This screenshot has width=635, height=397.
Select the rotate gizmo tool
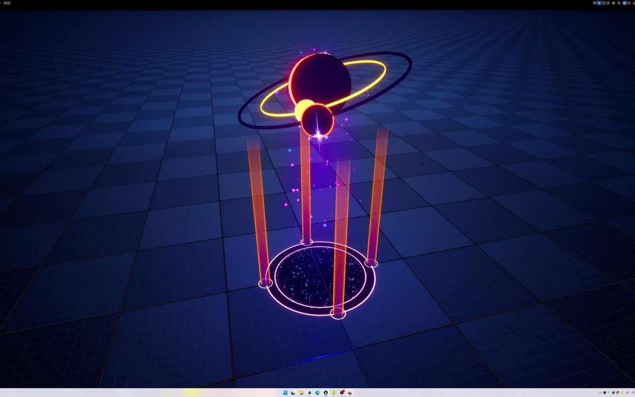(603, 3)
